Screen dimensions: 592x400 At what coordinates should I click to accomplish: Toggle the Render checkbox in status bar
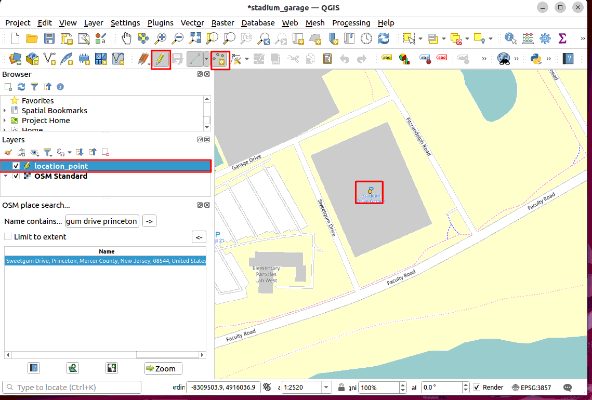click(477, 388)
